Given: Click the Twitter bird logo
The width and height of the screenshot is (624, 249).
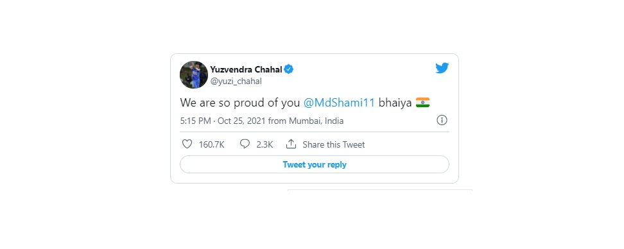Looking at the screenshot, I should pos(442,68).
